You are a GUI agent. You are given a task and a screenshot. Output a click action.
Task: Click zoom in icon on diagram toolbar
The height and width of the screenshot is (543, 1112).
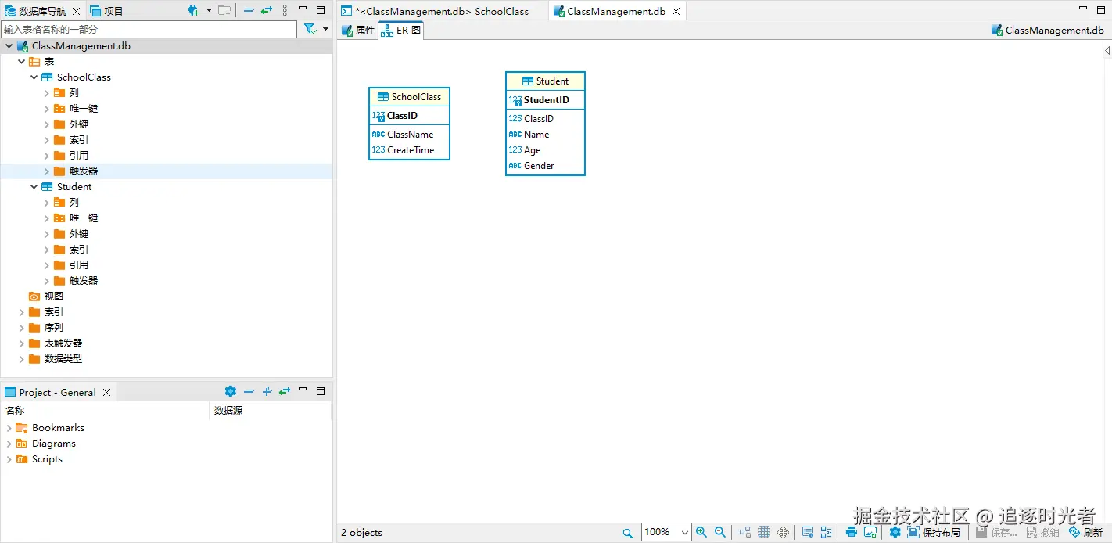click(x=701, y=532)
